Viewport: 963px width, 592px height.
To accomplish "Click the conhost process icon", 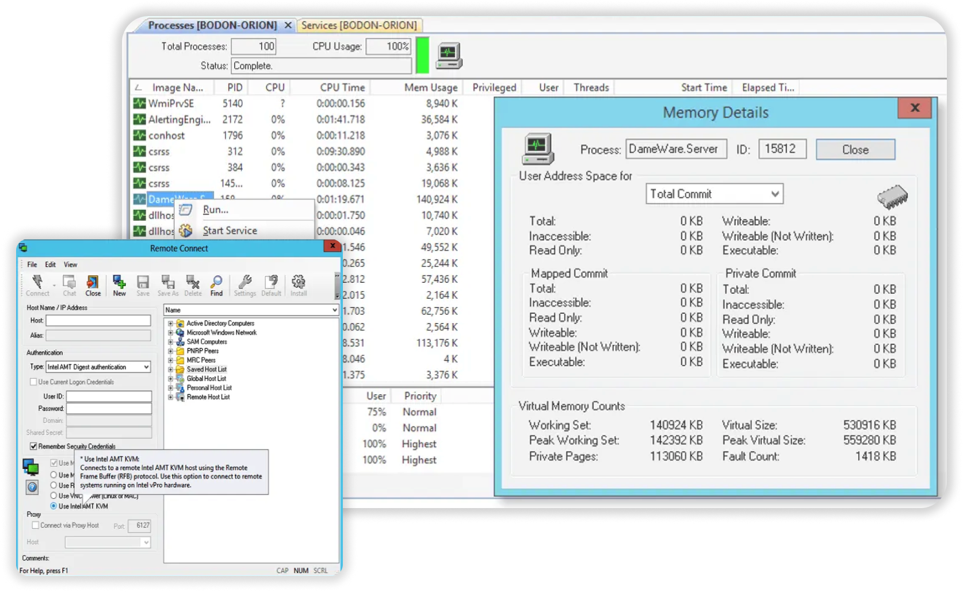I will [x=139, y=136].
